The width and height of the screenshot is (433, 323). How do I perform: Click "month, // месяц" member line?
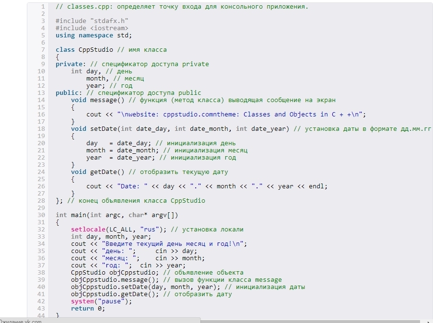pyautogui.click(x=115, y=79)
